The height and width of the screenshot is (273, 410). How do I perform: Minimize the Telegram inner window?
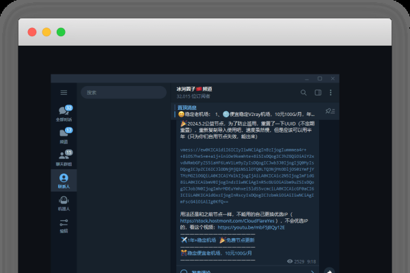pyautogui.click(x=307, y=78)
